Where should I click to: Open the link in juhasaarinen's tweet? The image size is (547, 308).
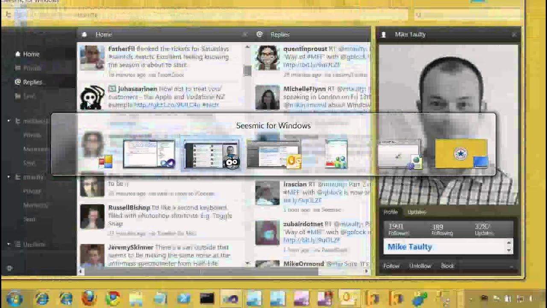coord(167,105)
